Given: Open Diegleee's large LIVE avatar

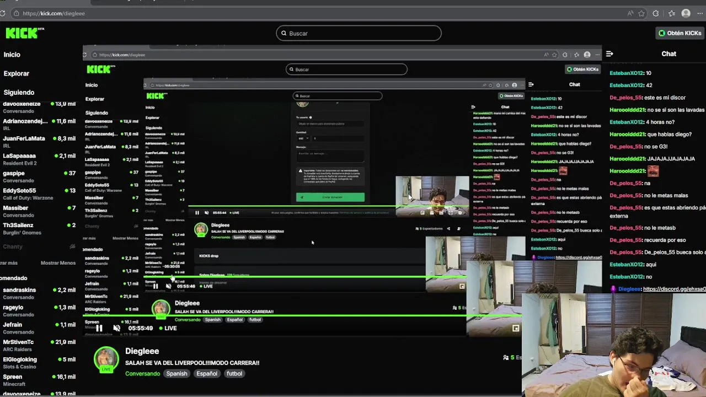Looking at the screenshot, I should pyautogui.click(x=106, y=360).
